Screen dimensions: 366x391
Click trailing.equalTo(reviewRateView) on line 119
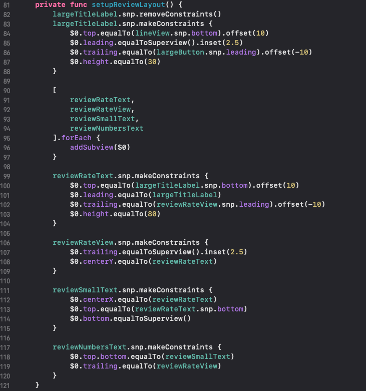(152, 366)
